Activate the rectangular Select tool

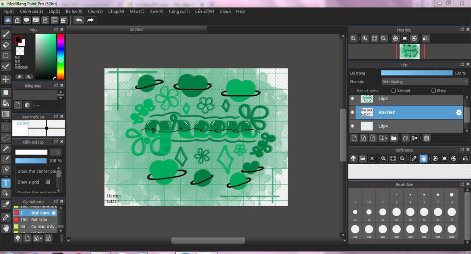6,127
